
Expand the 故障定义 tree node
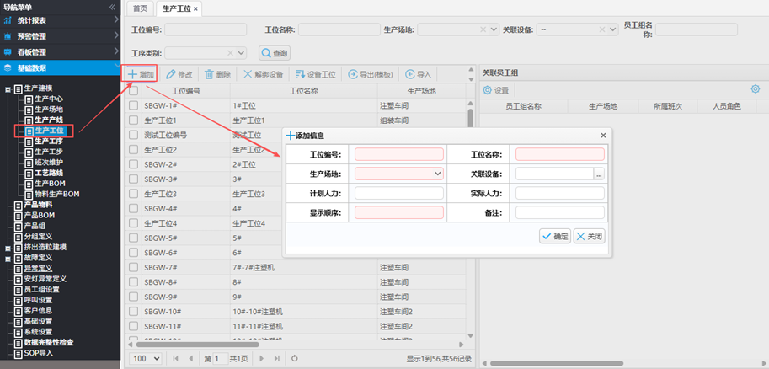(8, 258)
